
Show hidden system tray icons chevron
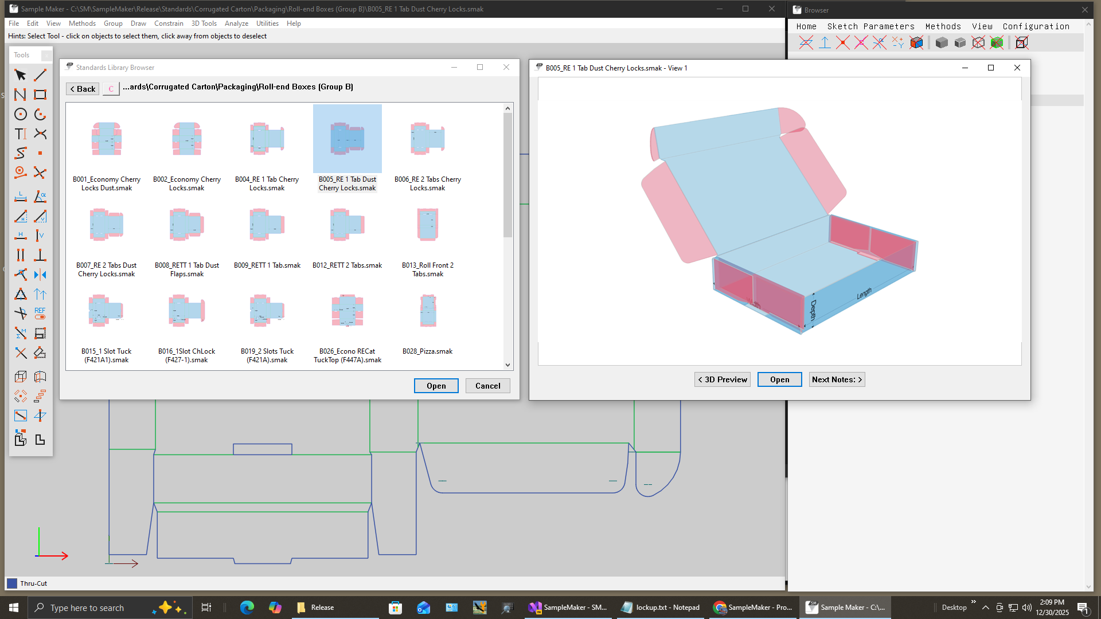coord(985,608)
